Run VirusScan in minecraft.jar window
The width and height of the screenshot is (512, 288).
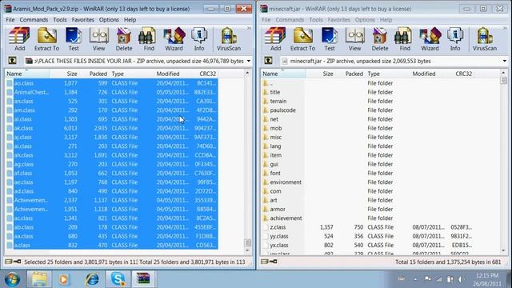(x=485, y=39)
